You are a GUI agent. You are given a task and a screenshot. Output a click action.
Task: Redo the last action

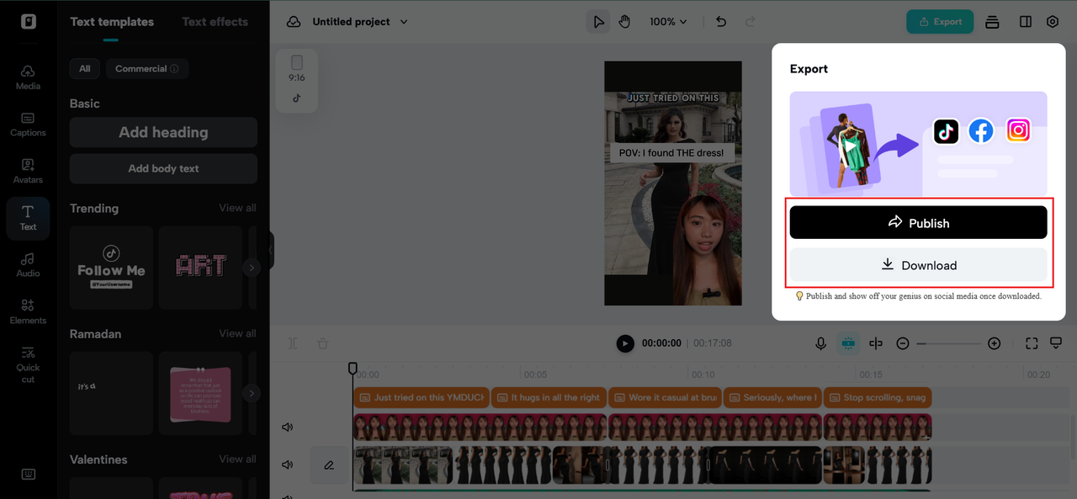(751, 22)
